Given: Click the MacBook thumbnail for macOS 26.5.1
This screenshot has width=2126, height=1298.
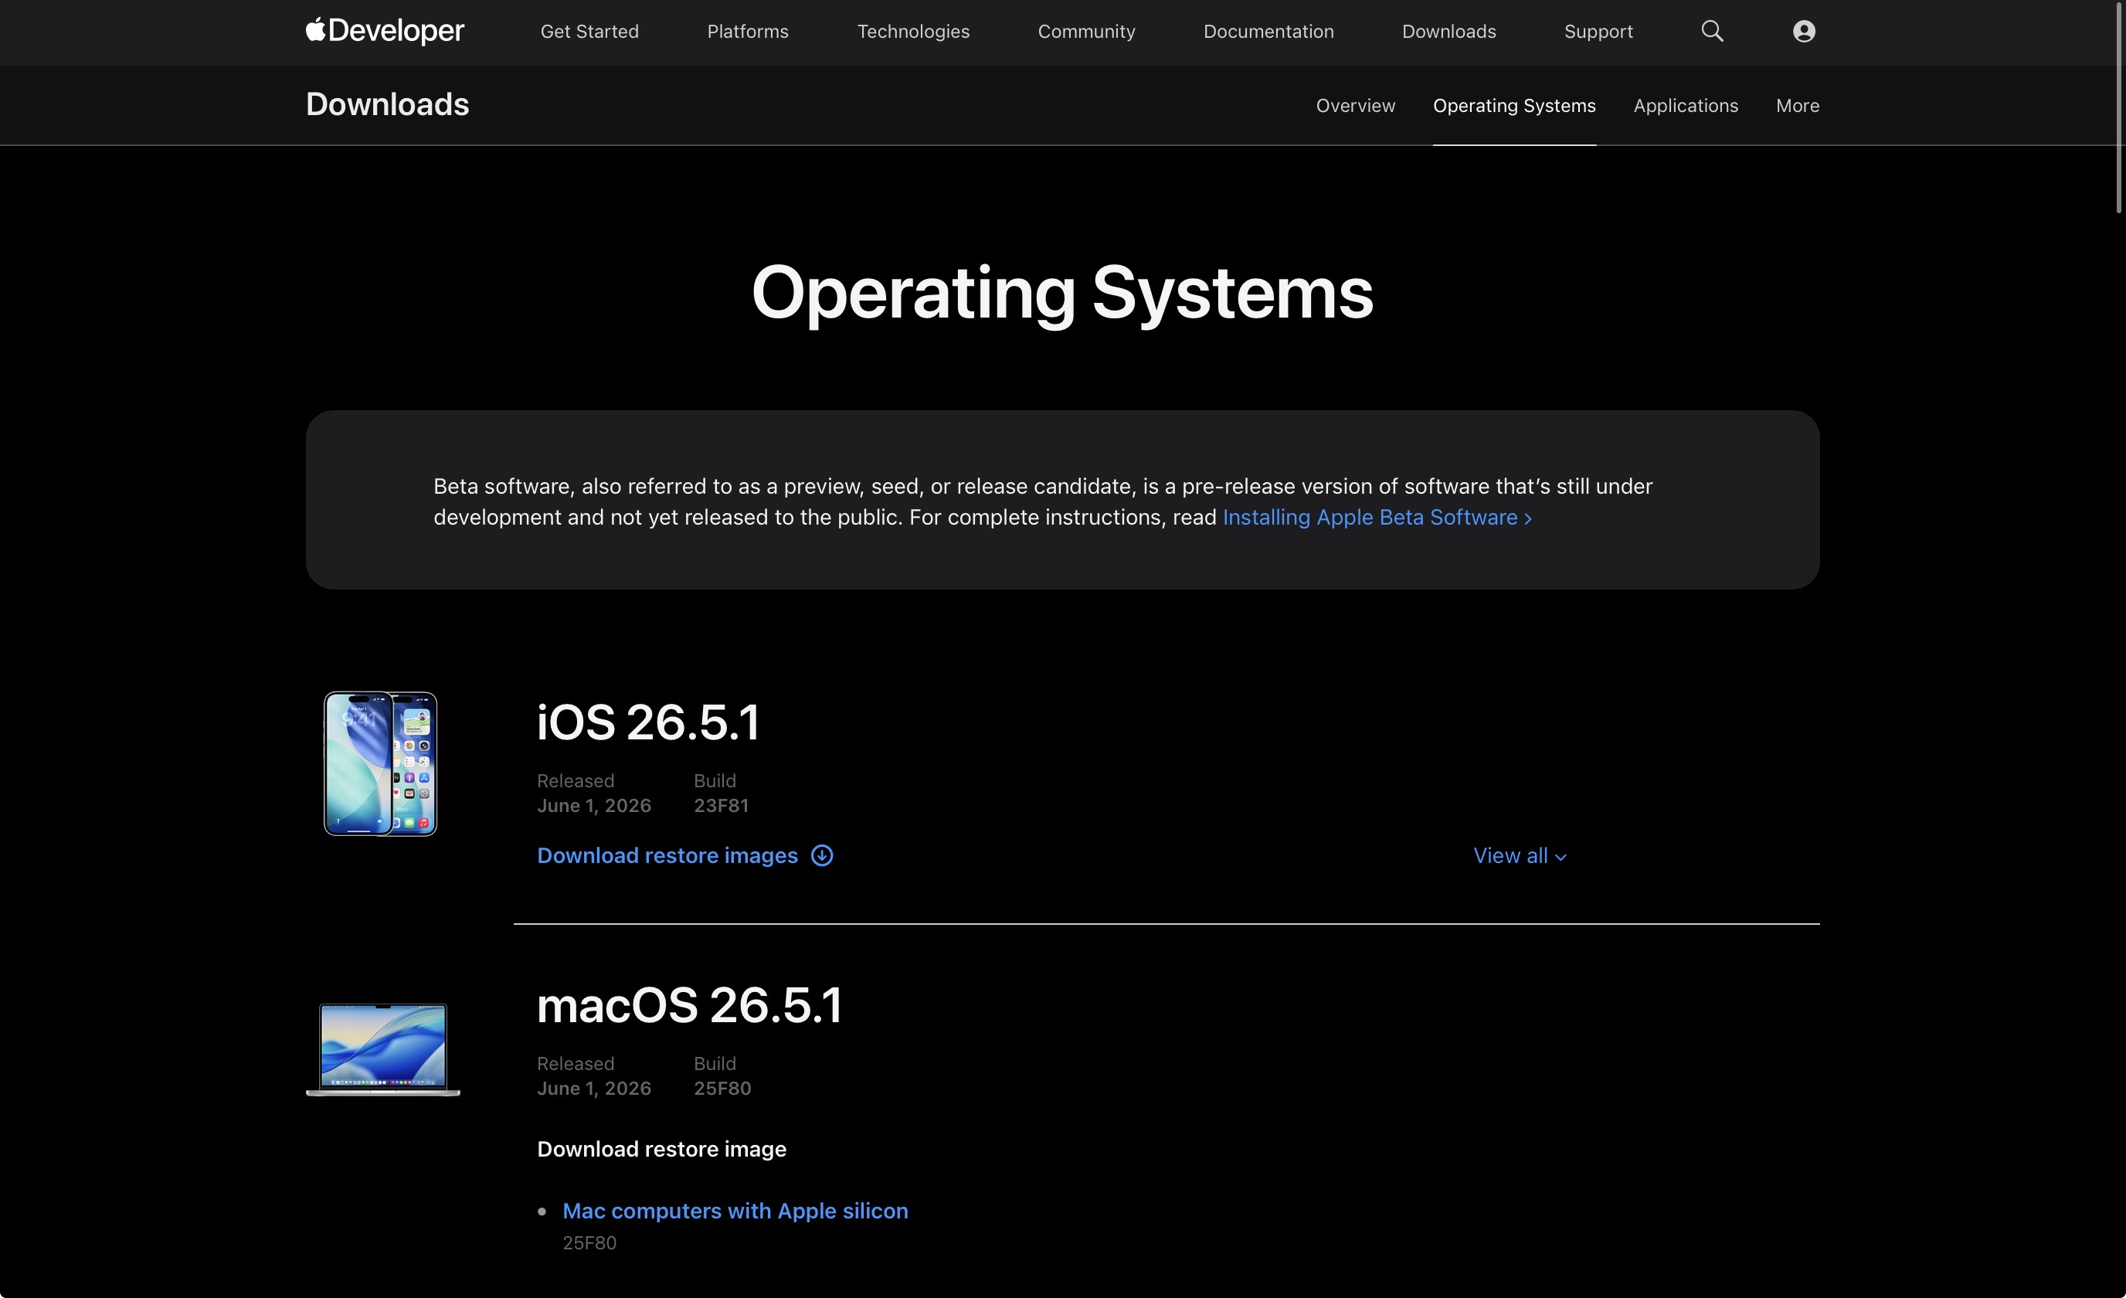Looking at the screenshot, I should click(x=383, y=1049).
